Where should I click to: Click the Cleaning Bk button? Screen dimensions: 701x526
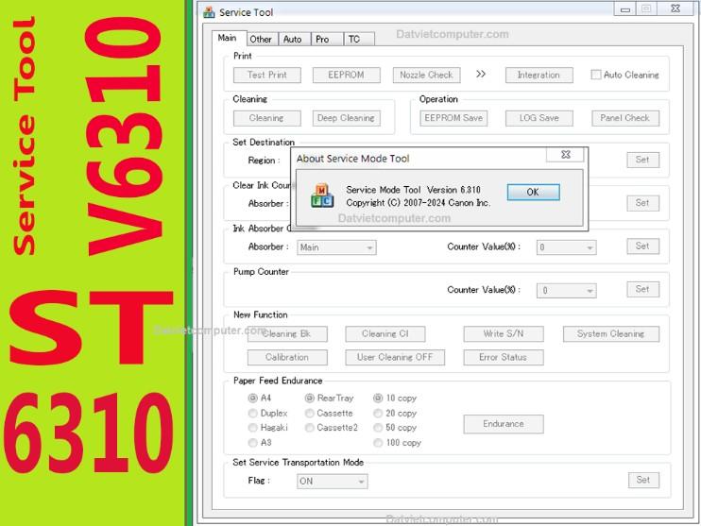pos(287,334)
